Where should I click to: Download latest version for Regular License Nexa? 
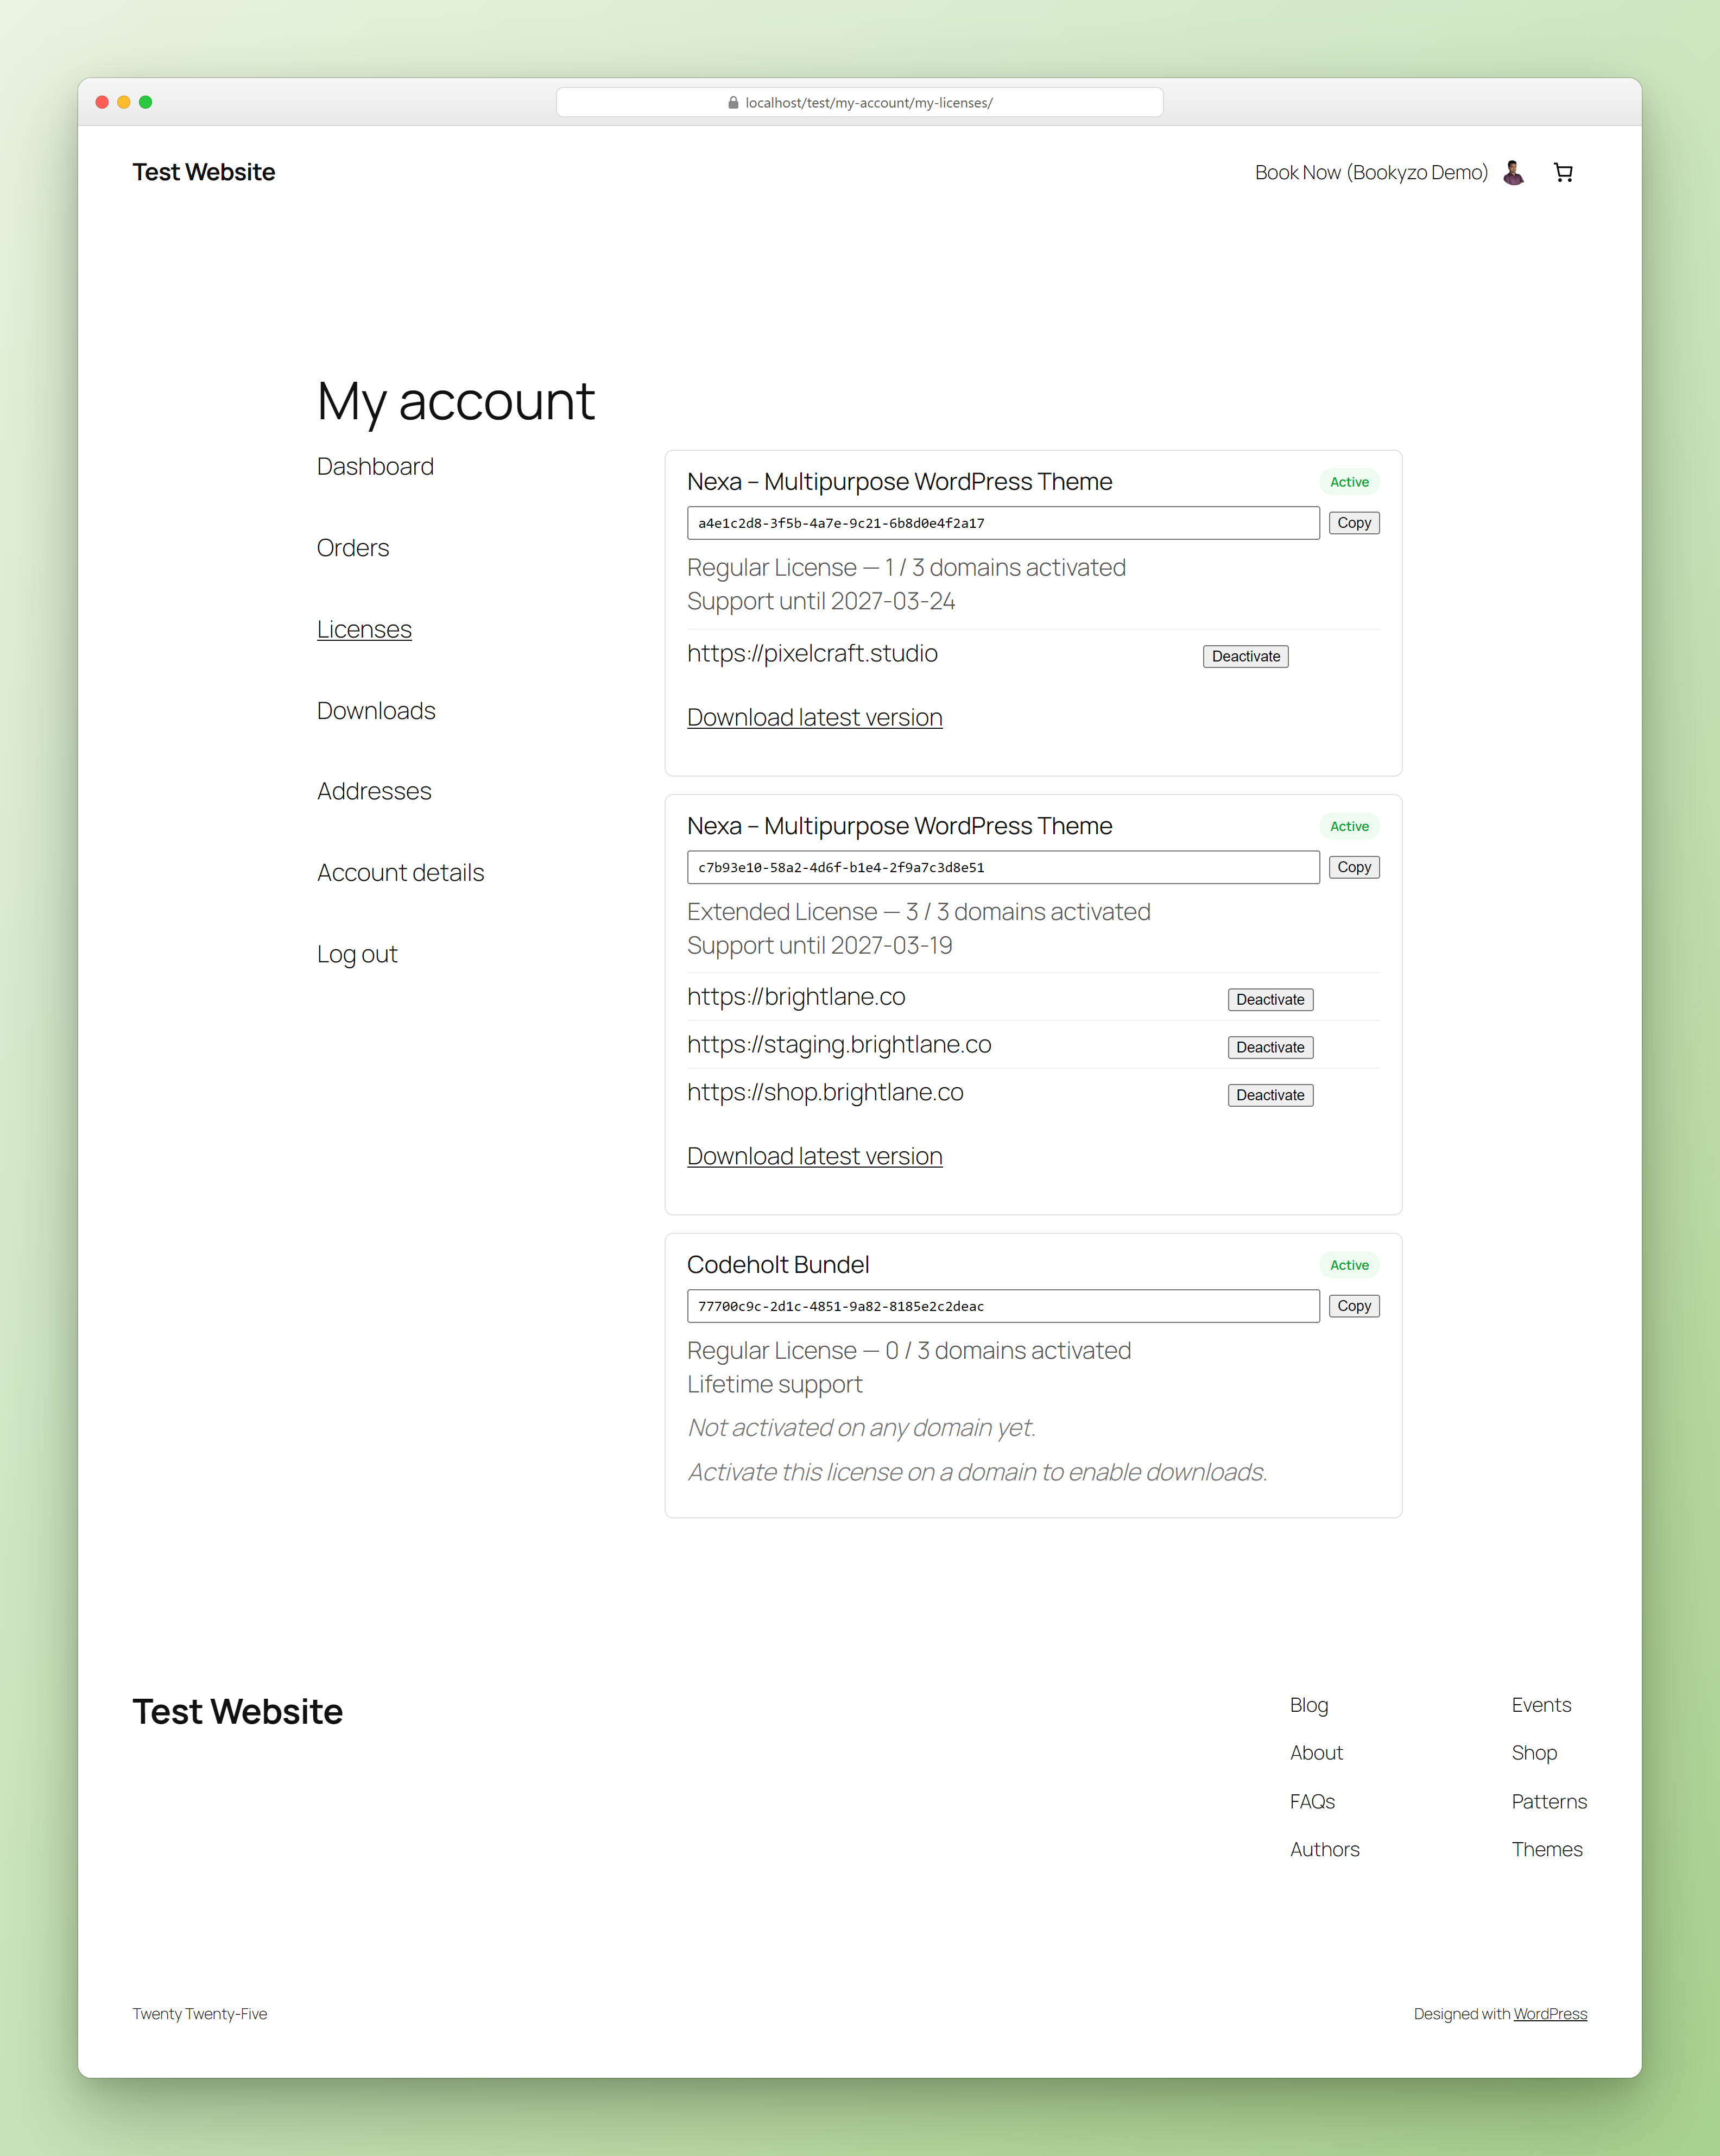(x=815, y=718)
